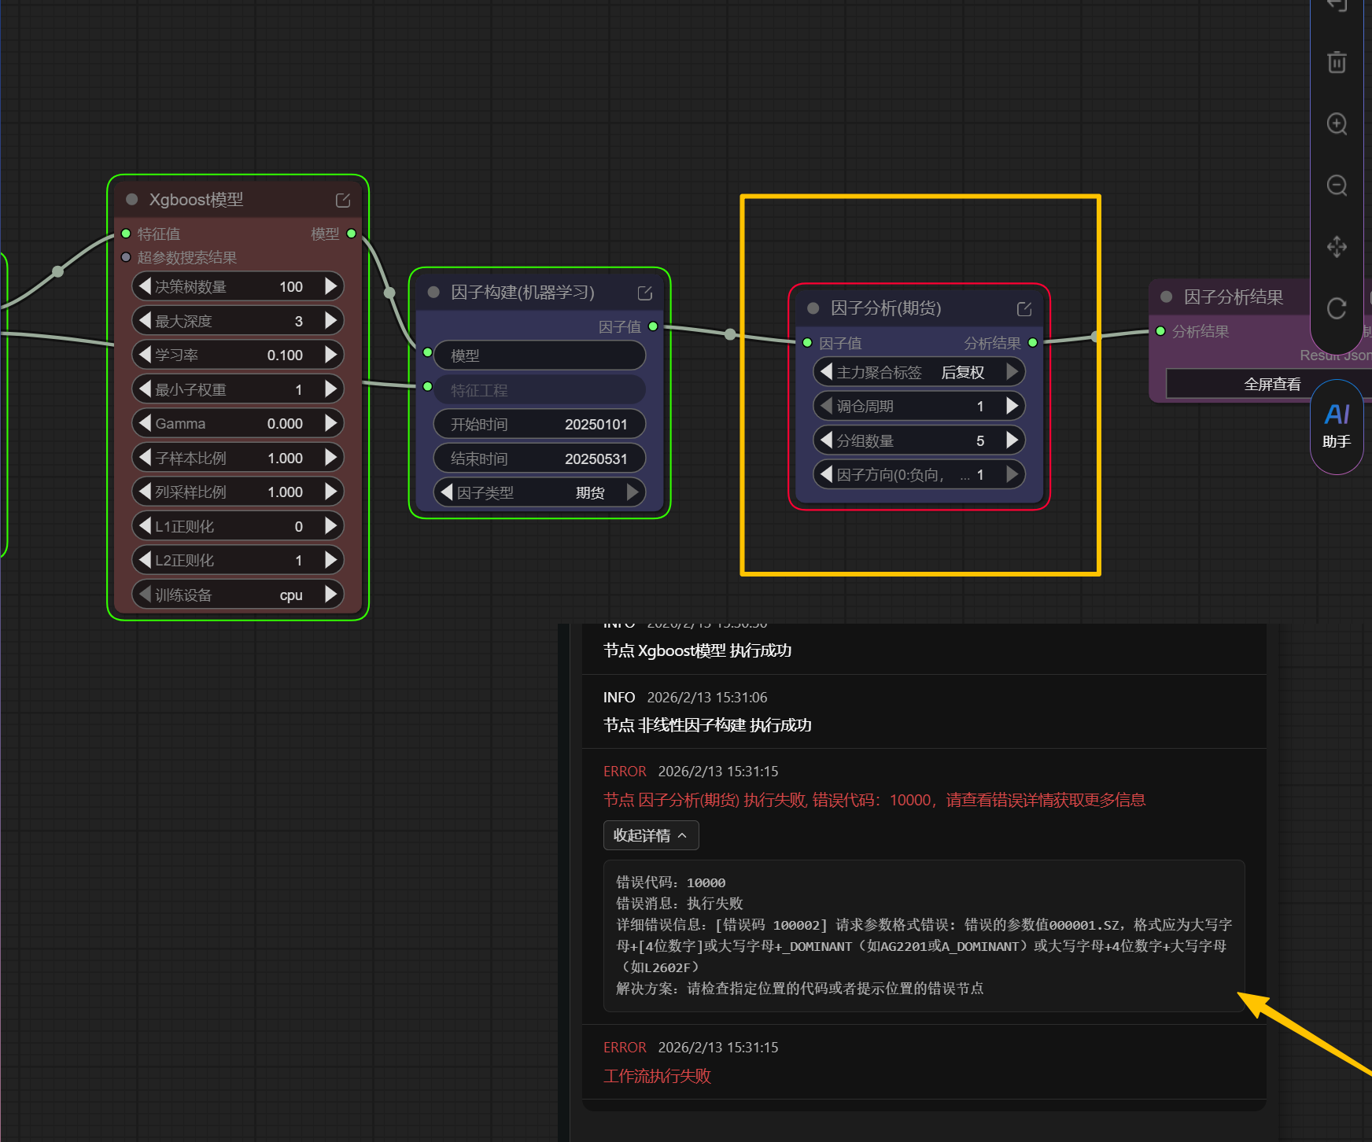Click 全屏查看 button on result node
The height and width of the screenshot is (1142, 1372).
tap(1271, 384)
